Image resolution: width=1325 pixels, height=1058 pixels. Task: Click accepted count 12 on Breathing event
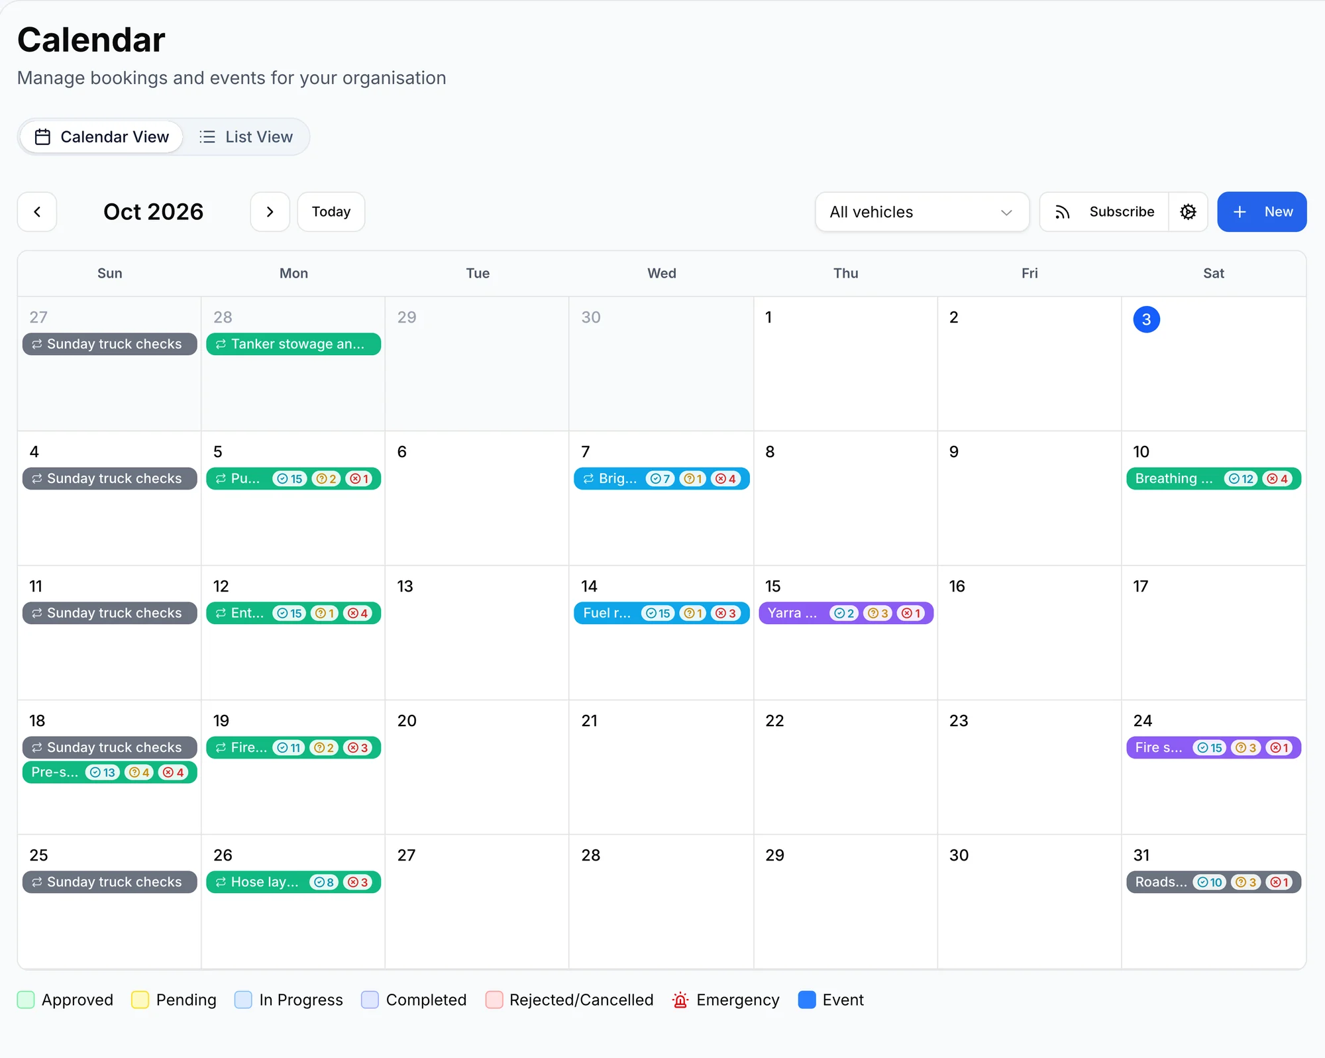(1241, 479)
